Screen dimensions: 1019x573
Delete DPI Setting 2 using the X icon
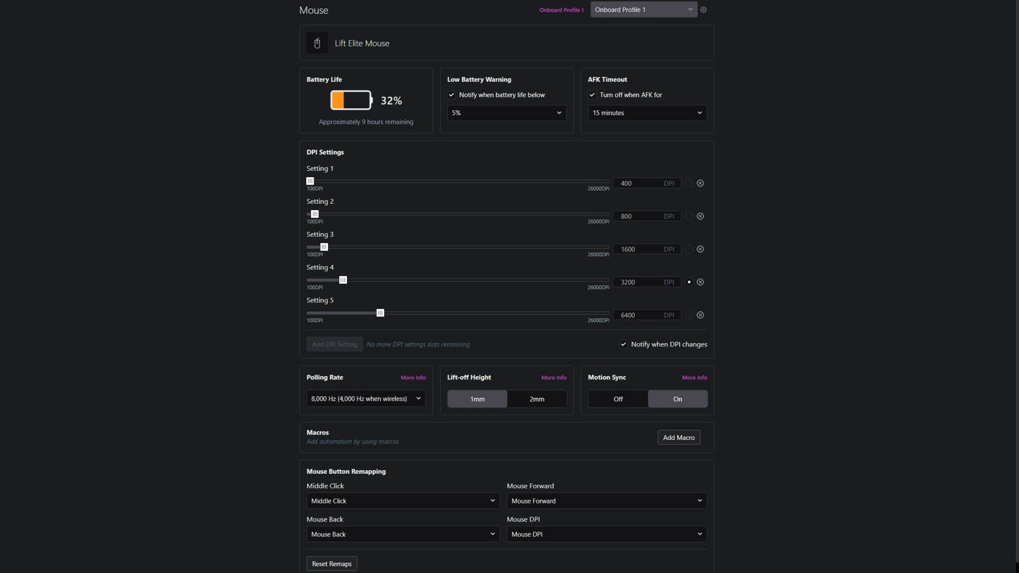(700, 216)
